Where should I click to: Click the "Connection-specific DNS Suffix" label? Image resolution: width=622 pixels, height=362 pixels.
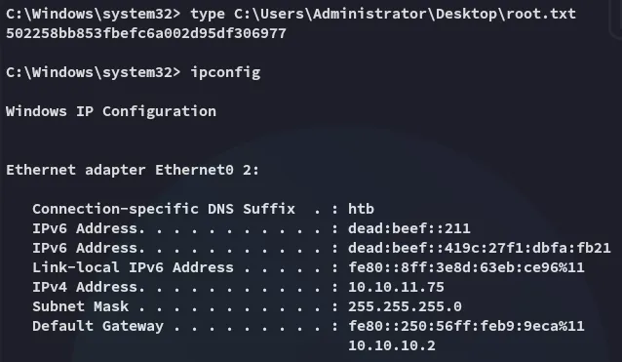tap(164, 209)
